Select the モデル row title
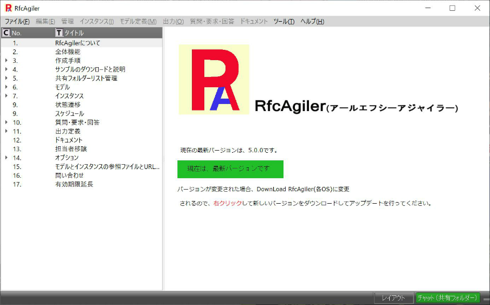The height and width of the screenshot is (305, 490). pyautogui.click(x=62, y=87)
